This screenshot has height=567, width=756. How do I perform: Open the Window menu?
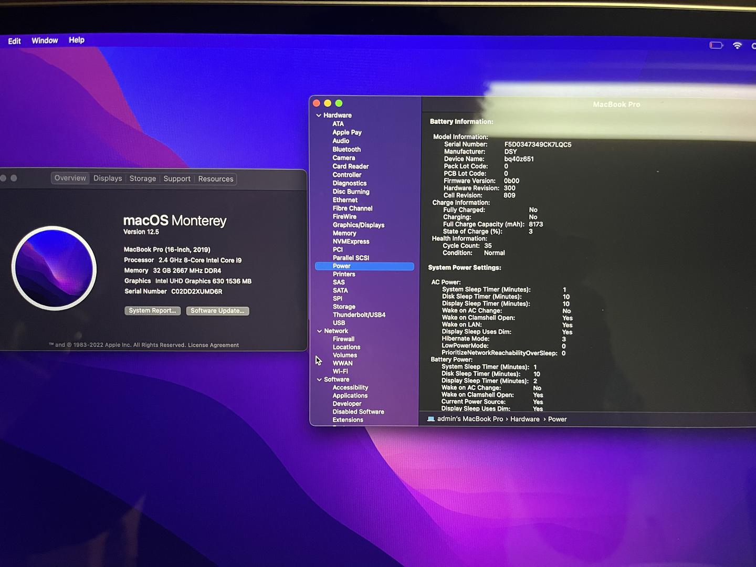[45, 40]
